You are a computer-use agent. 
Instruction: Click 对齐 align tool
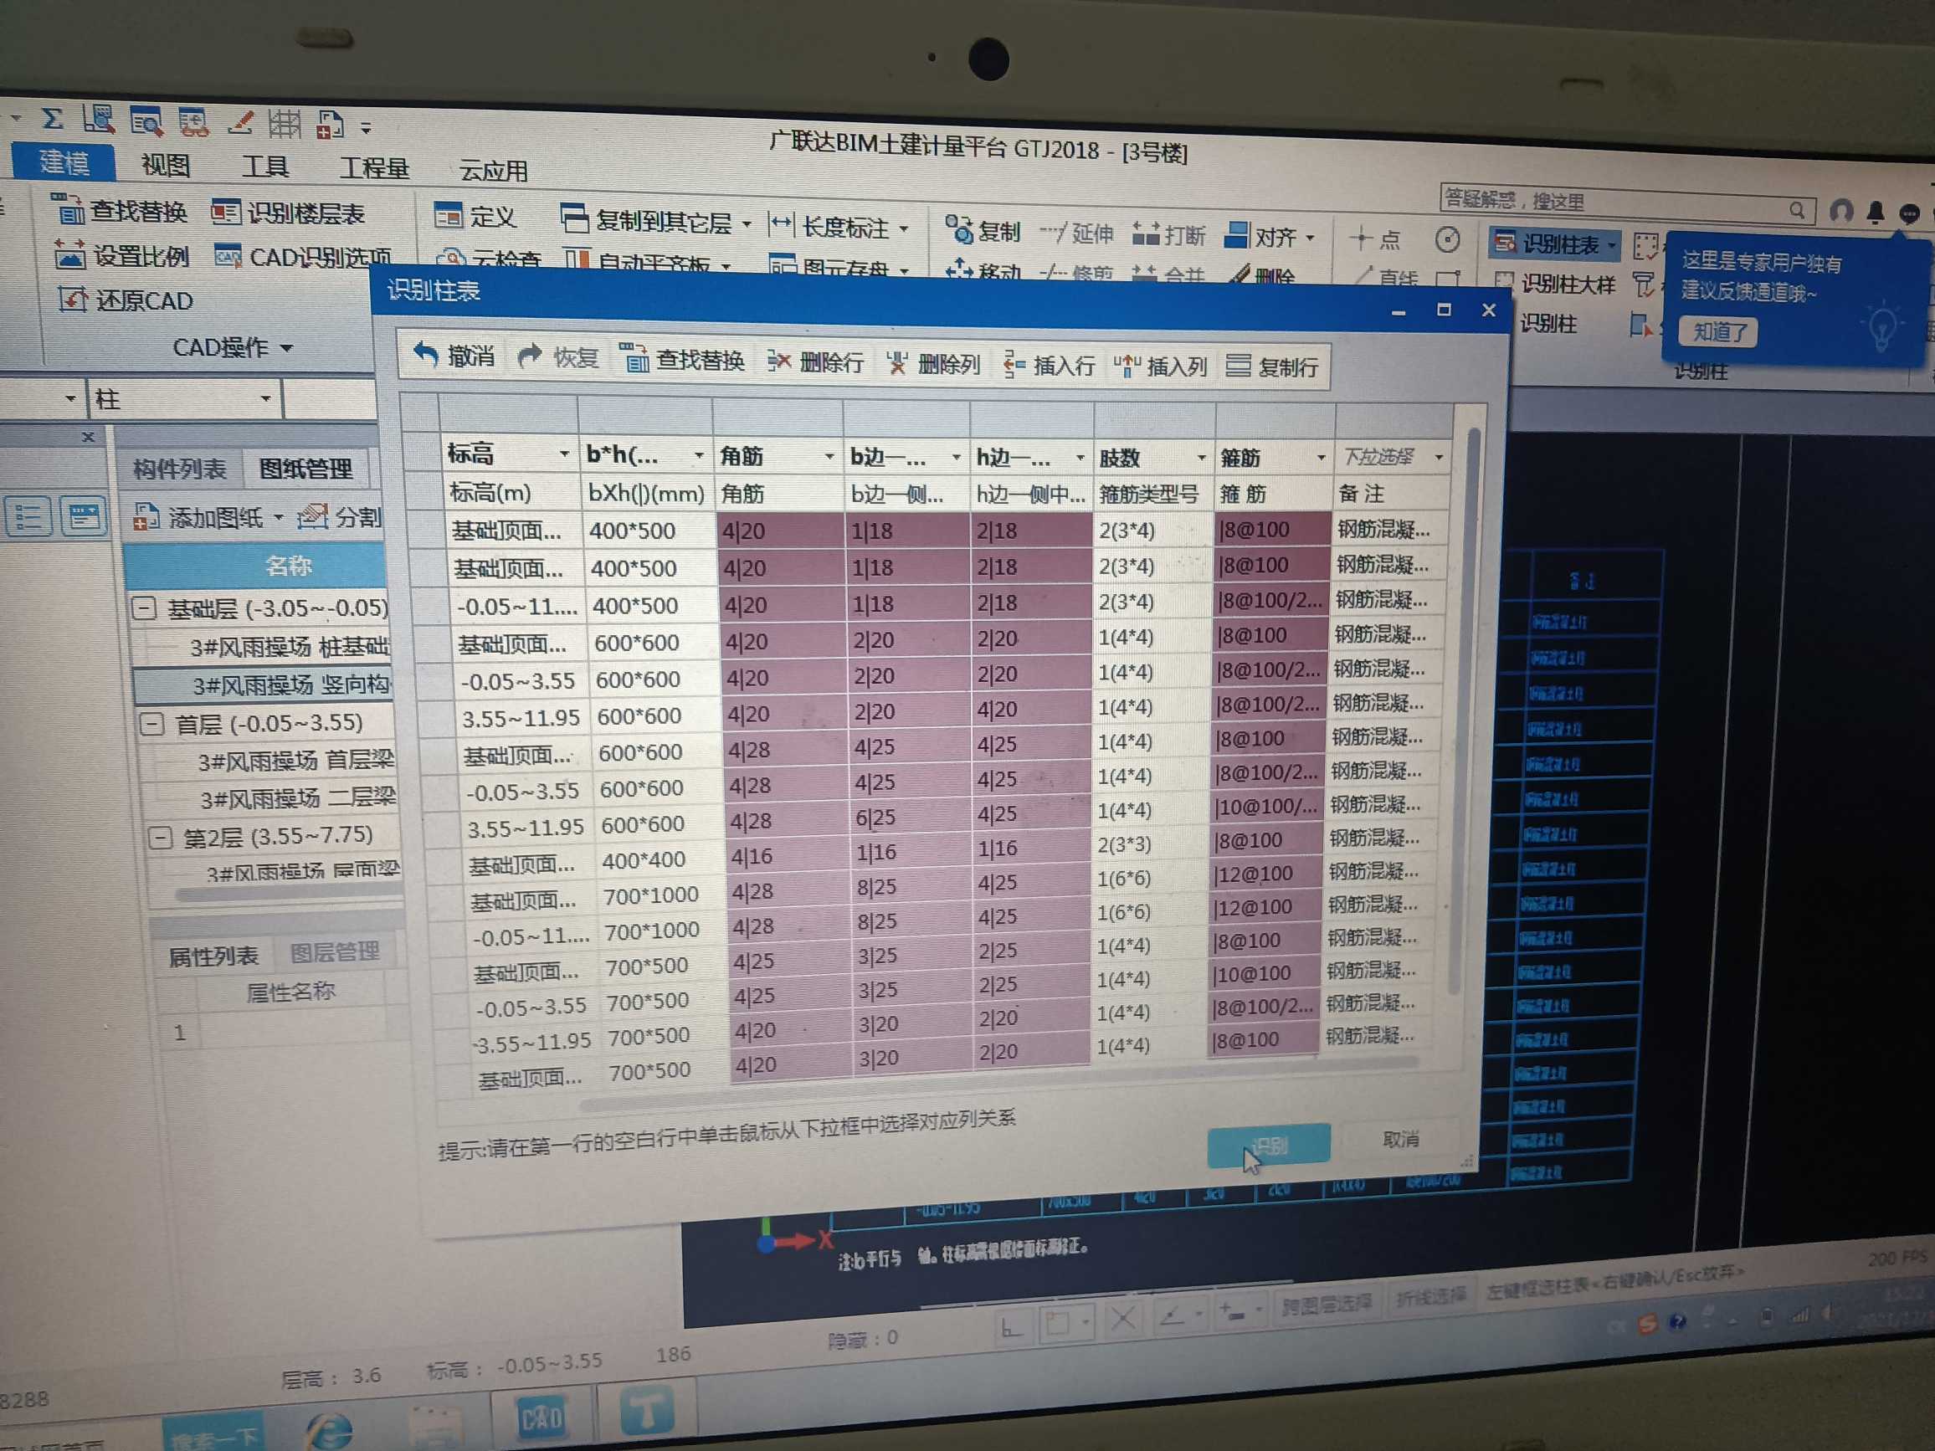coord(1270,236)
